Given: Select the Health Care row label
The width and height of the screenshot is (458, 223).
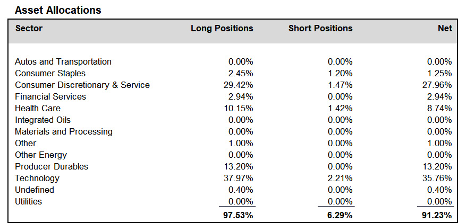Looking at the screenshot, I should [38, 108].
